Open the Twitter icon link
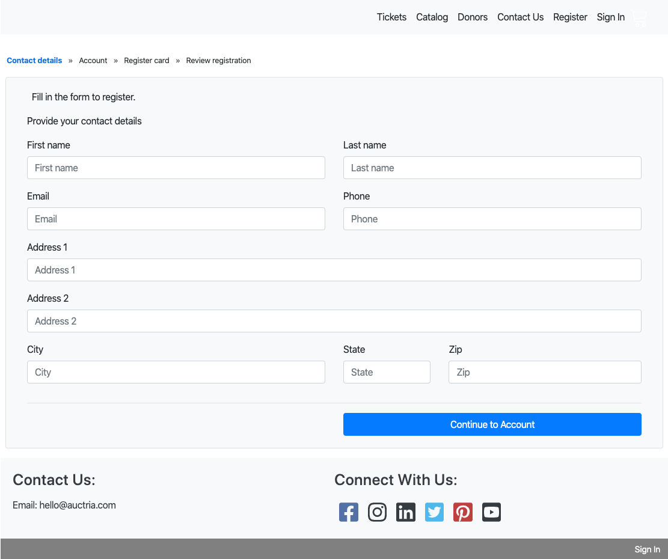 434,512
